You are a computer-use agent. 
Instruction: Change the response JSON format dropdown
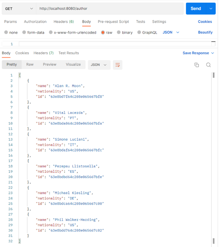coord(99,65)
